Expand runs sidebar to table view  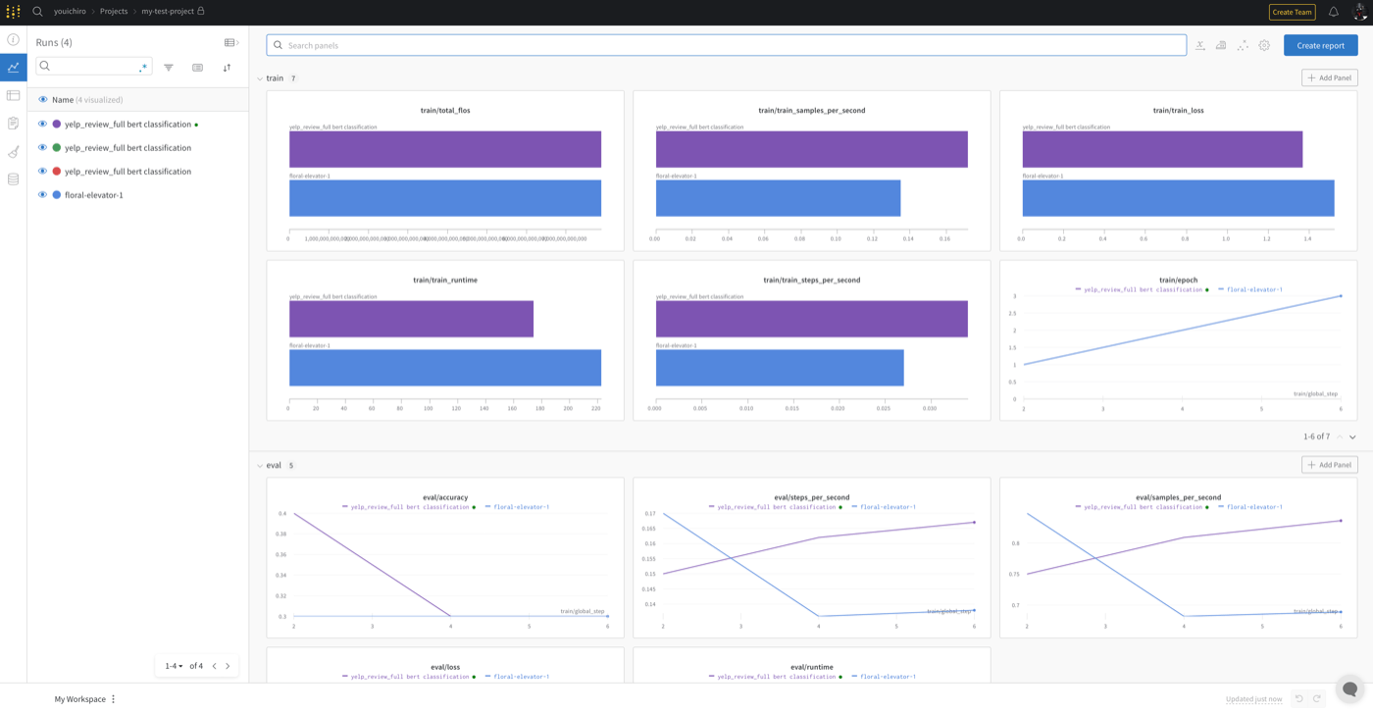pos(231,42)
